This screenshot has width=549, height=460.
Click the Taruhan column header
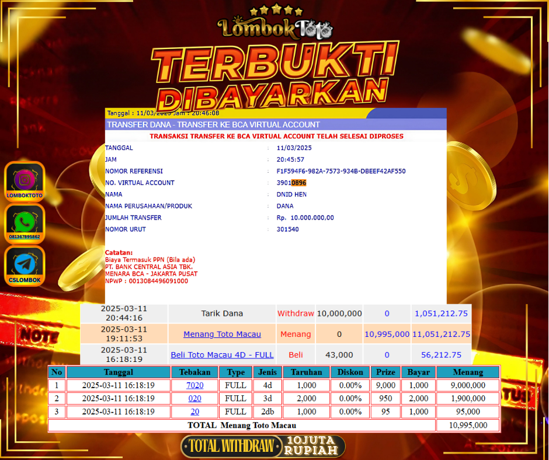(306, 372)
